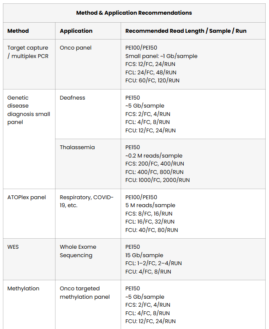Click the "Method & Application Recommendations" table title
Image resolution: width=269 pixels, height=329 pixels.
[134, 13]
